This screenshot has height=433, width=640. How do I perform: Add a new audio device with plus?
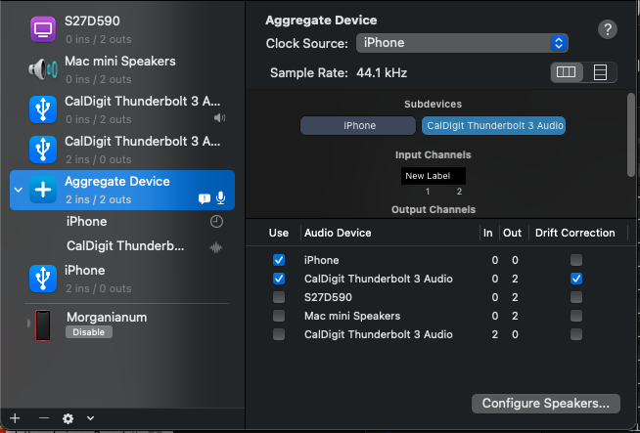coord(15,418)
